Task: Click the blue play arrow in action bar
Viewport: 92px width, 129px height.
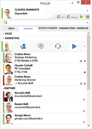Action: tap(74, 46)
